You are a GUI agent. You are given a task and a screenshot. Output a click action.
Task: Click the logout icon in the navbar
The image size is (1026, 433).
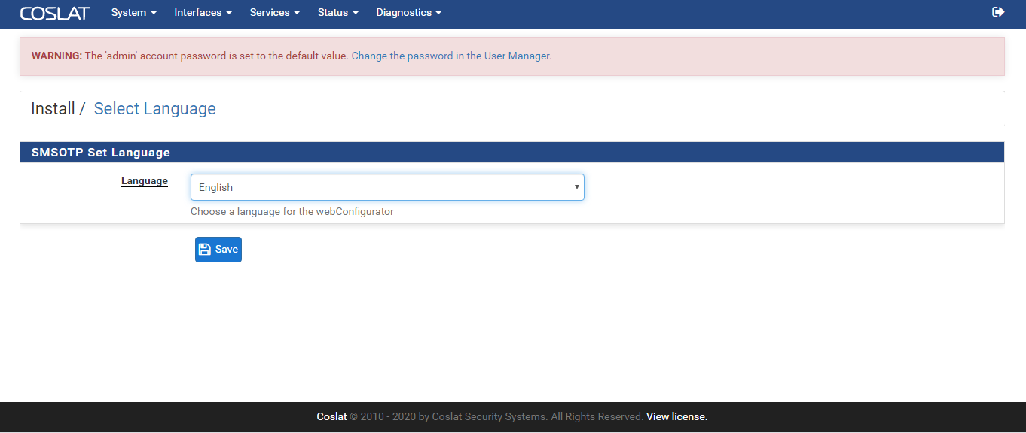tap(998, 12)
